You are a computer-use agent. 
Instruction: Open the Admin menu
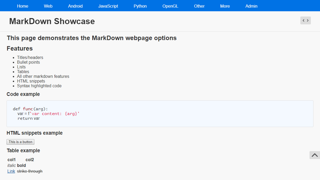[x=251, y=6]
